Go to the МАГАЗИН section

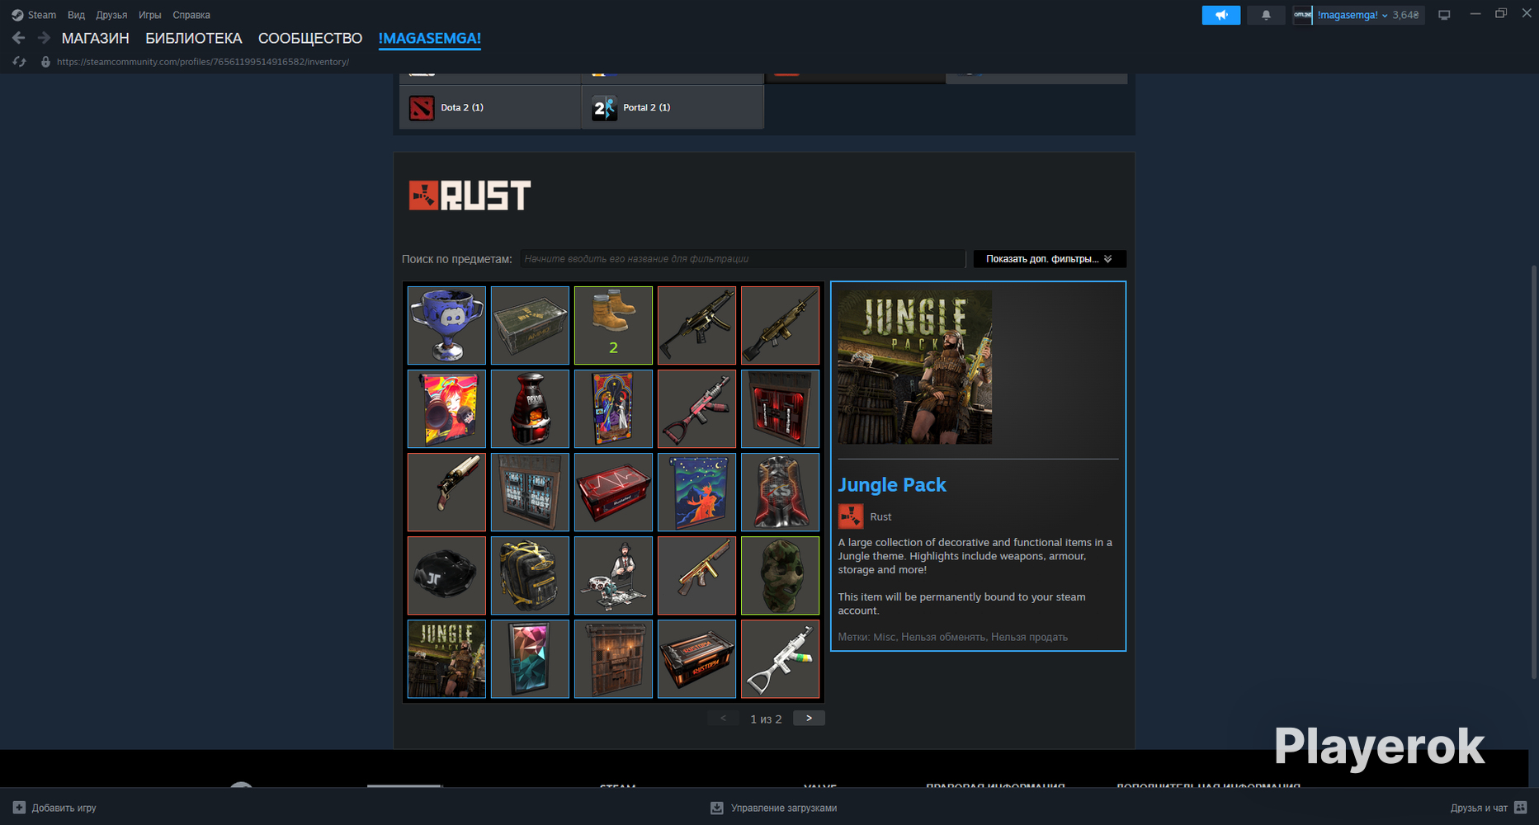[x=96, y=39]
